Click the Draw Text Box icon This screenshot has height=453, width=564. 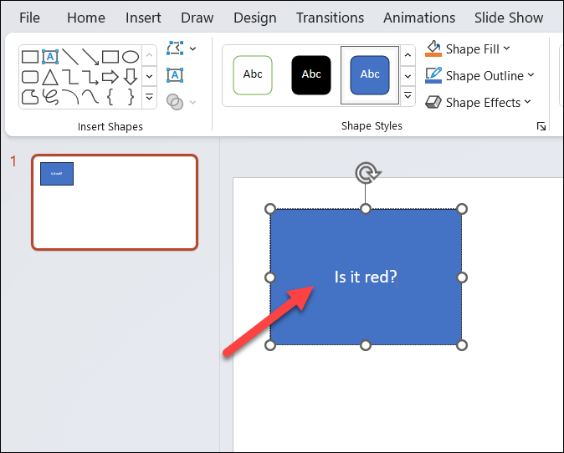(x=175, y=75)
